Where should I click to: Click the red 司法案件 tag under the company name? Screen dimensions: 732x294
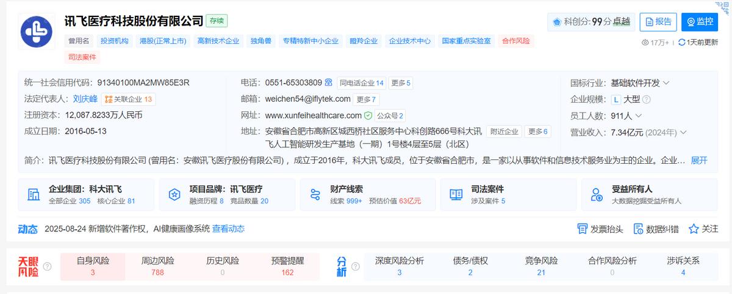point(82,57)
